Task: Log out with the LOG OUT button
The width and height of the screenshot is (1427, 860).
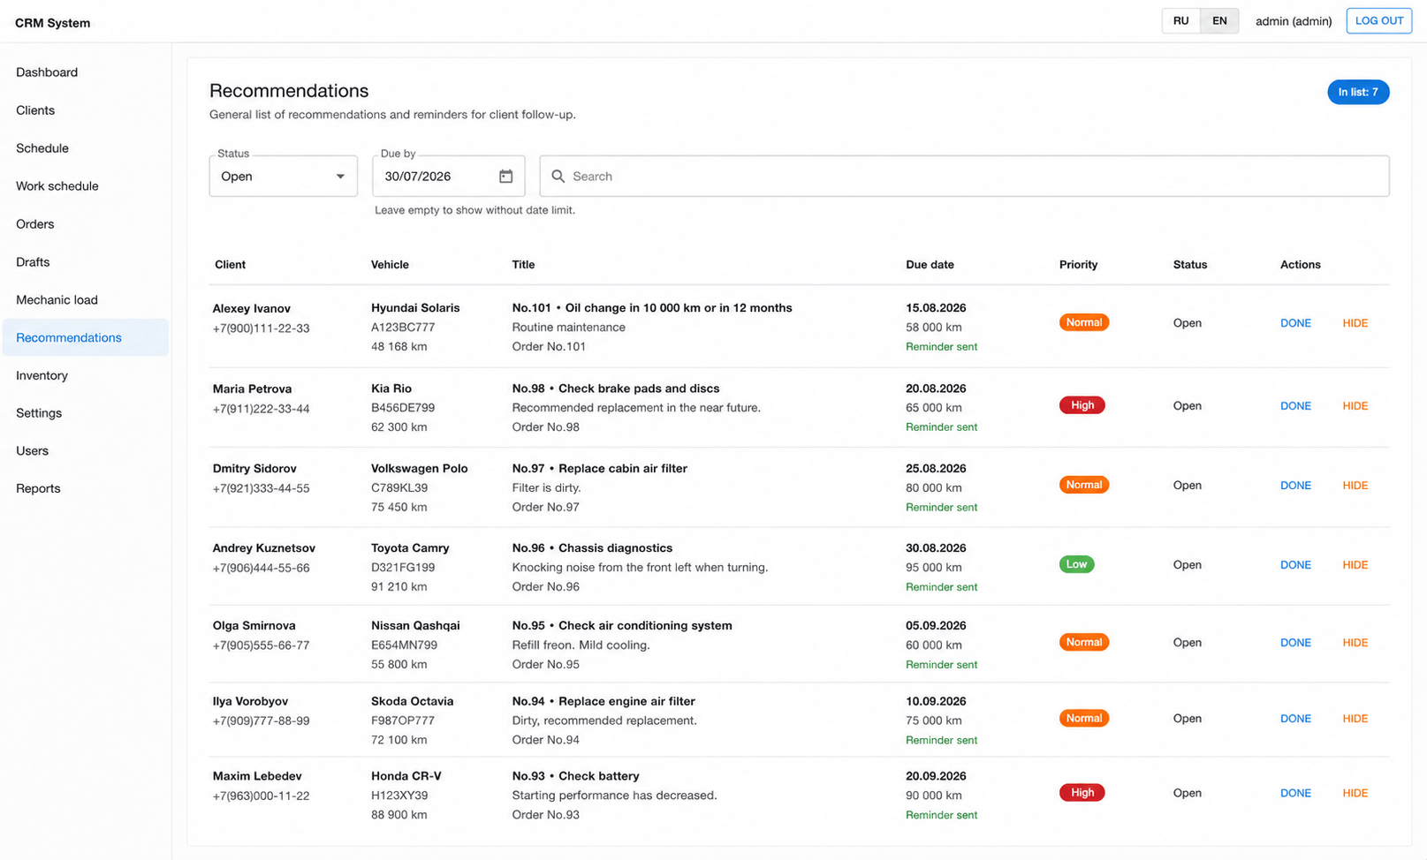Action: pos(1378,21)
